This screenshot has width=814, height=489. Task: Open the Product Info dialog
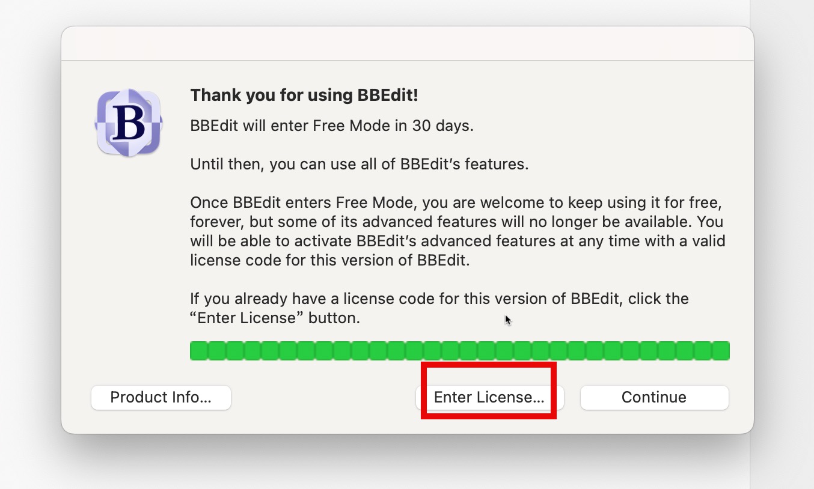(x=161, y=398)
